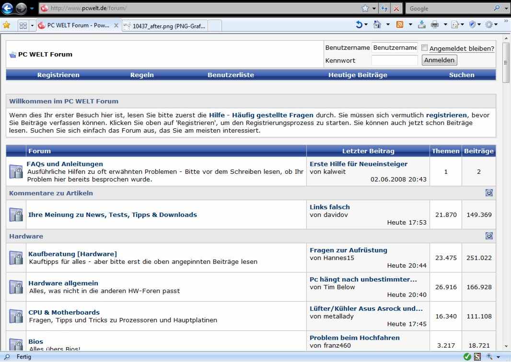Click the lock folder icon for Kaufberatung [Hardware]
Viewport: 511px width, 362px height.
(16, 258)
